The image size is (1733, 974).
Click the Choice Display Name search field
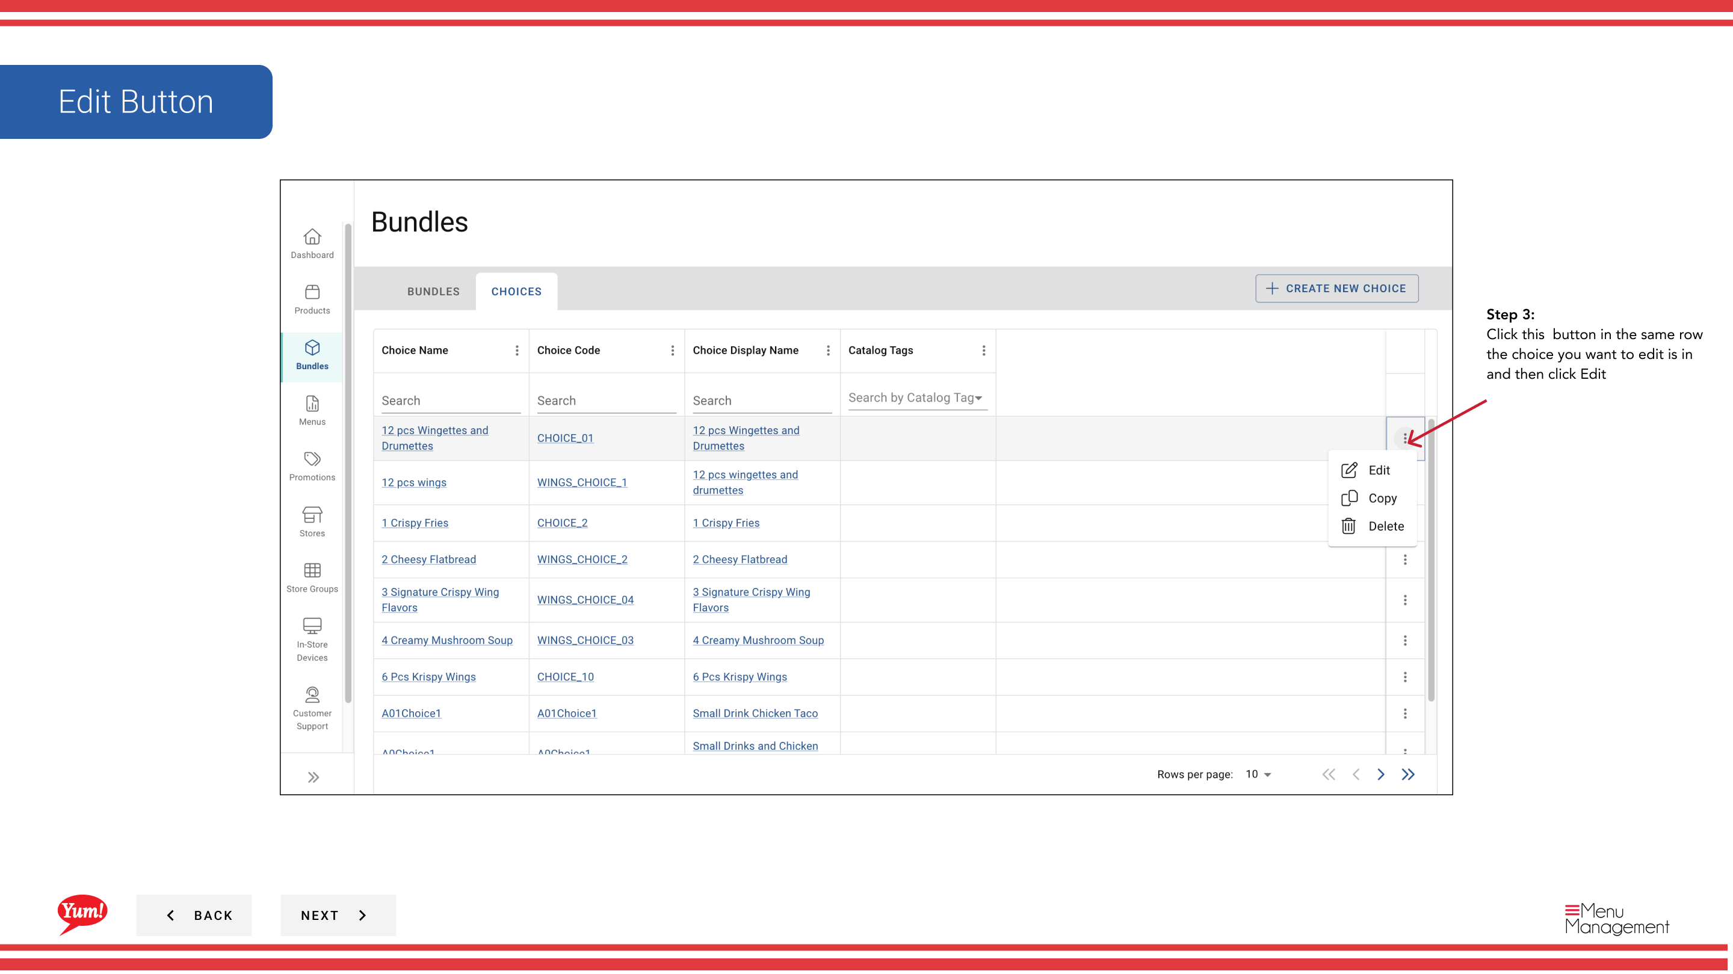(x=762, y=400)
